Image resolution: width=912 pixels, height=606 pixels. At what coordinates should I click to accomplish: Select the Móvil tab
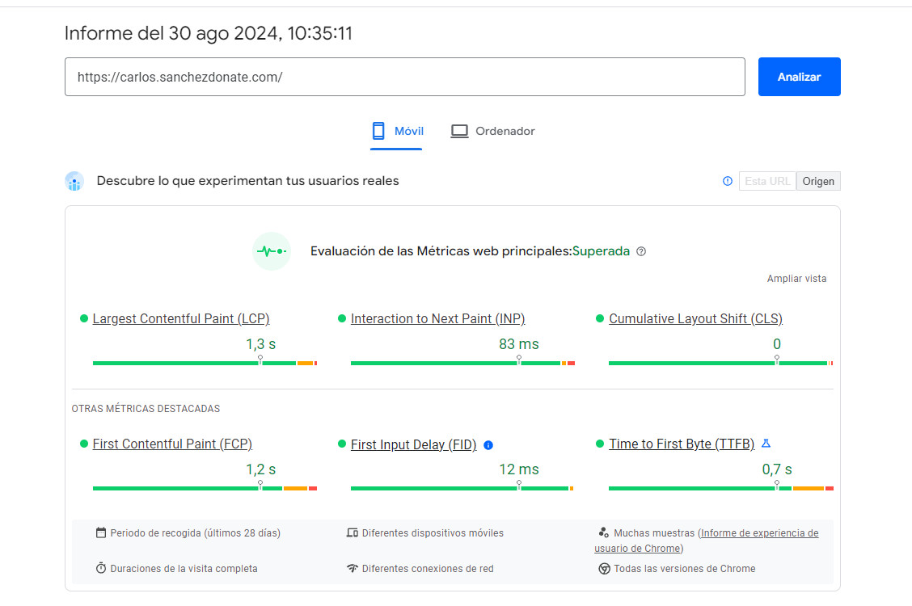[x=396, y=131]
